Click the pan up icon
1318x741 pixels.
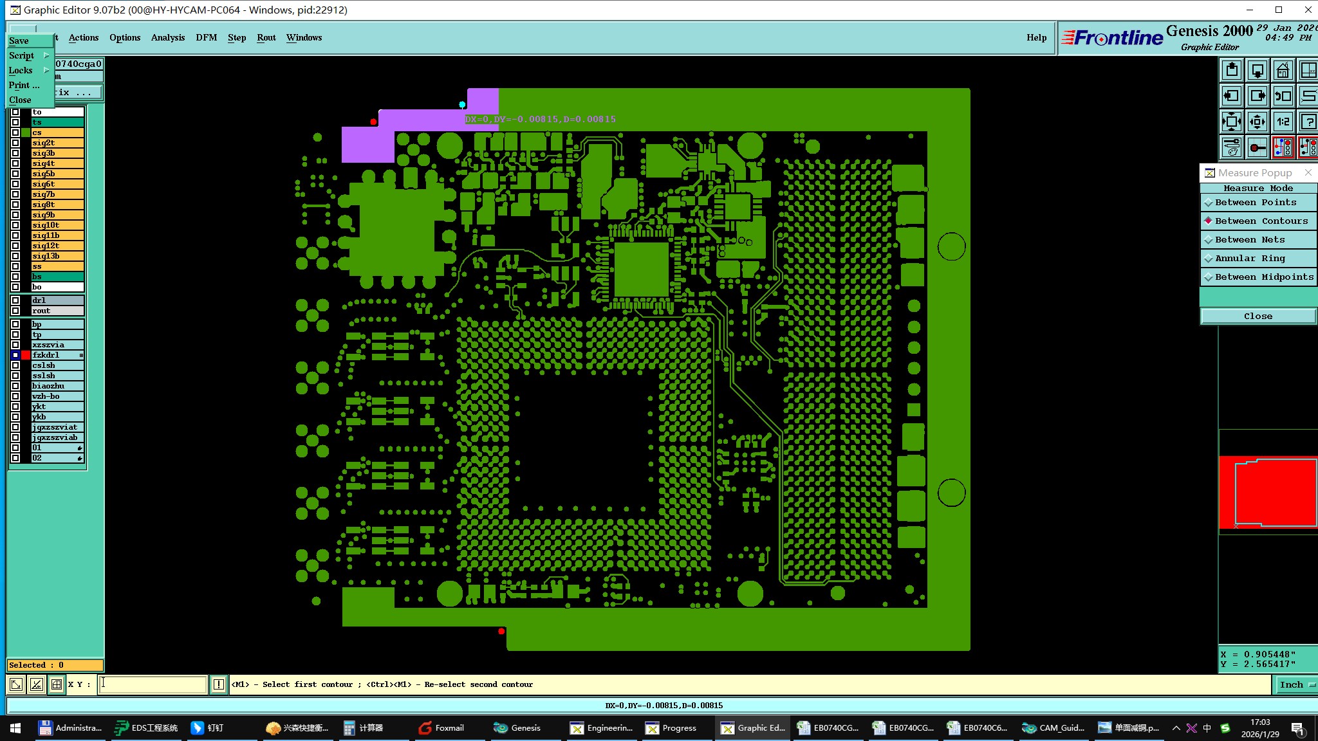click(1231, 69)
